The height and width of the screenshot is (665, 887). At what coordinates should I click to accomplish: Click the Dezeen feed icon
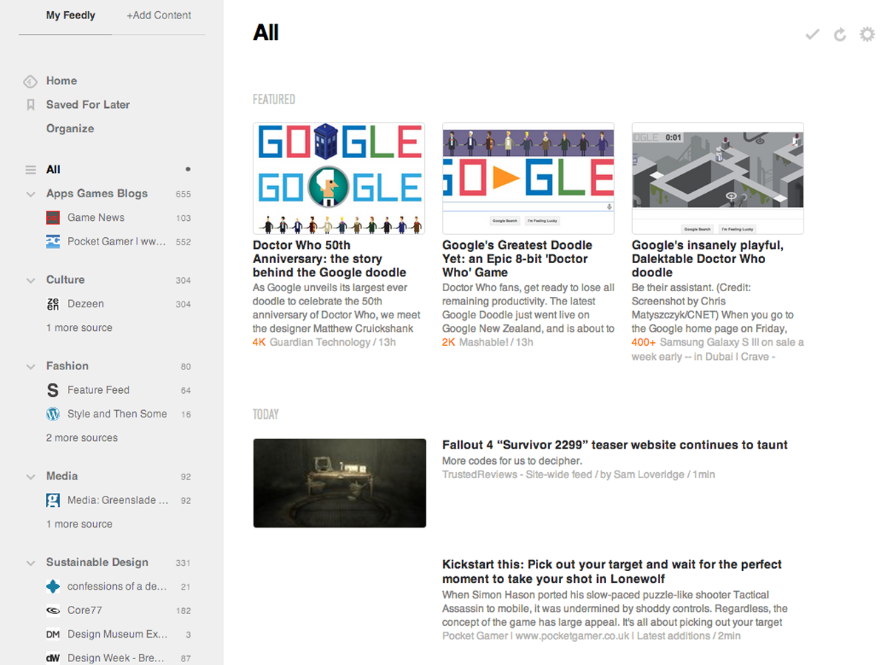pos(52,304)
